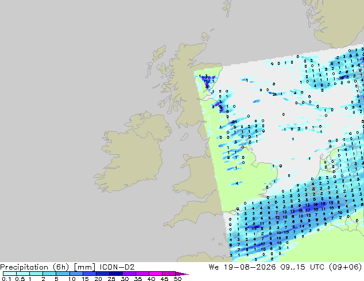Click the '(09+06)' forecast offset text

pyautogui.click(x=346, y=267)
